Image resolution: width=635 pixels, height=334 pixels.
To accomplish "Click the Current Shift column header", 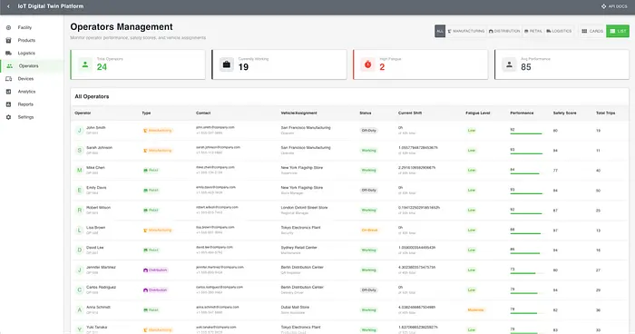I will [x=410, y=113].
